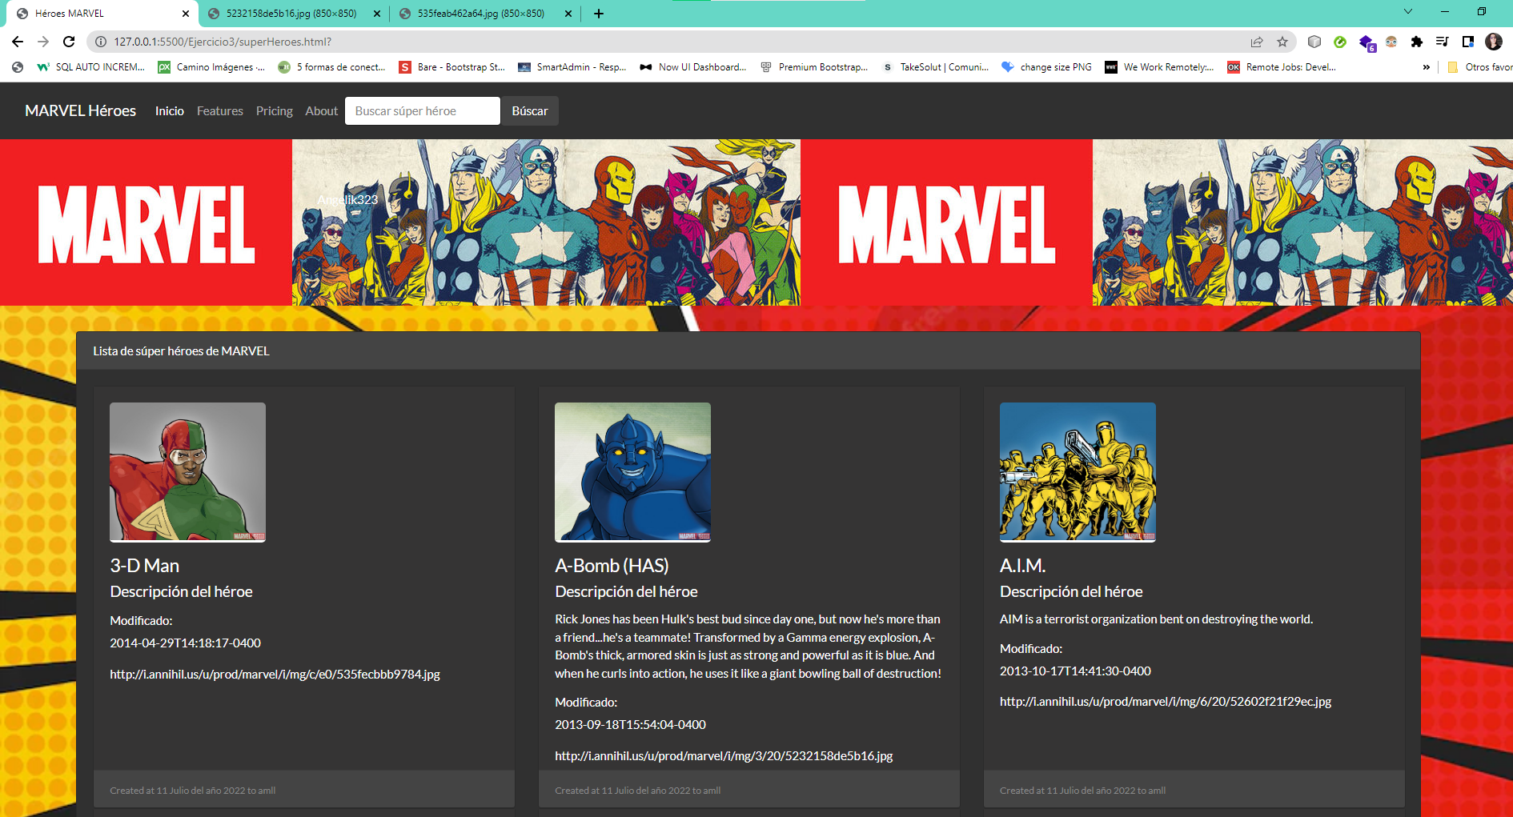
Task: Open the Chrome profile avatar
Action: 1494,42
